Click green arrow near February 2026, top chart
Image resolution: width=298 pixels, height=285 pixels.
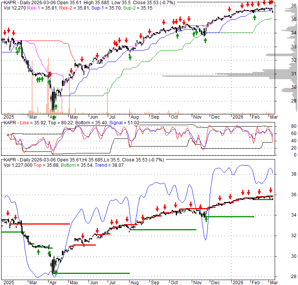[x=254, y=17]
